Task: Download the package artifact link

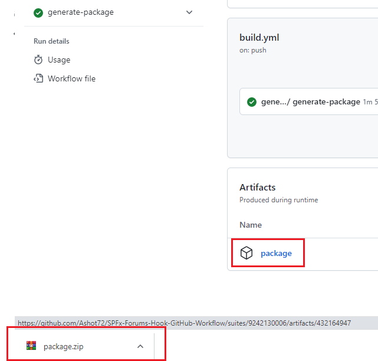Action: [276, 254]
